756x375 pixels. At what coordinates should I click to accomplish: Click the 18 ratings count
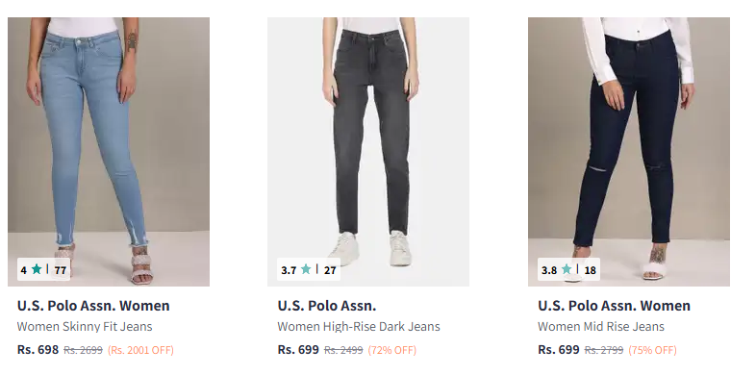click(591, 270)
